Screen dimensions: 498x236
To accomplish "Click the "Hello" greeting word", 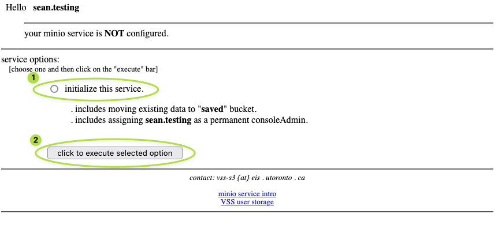I will click(x=16, y=9).
